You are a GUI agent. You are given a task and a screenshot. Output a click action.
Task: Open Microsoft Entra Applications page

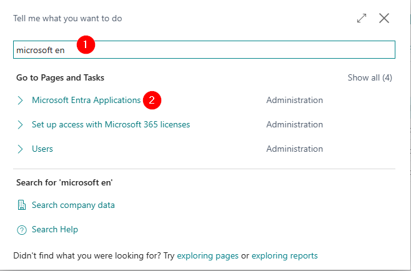(x=86, y=100)
